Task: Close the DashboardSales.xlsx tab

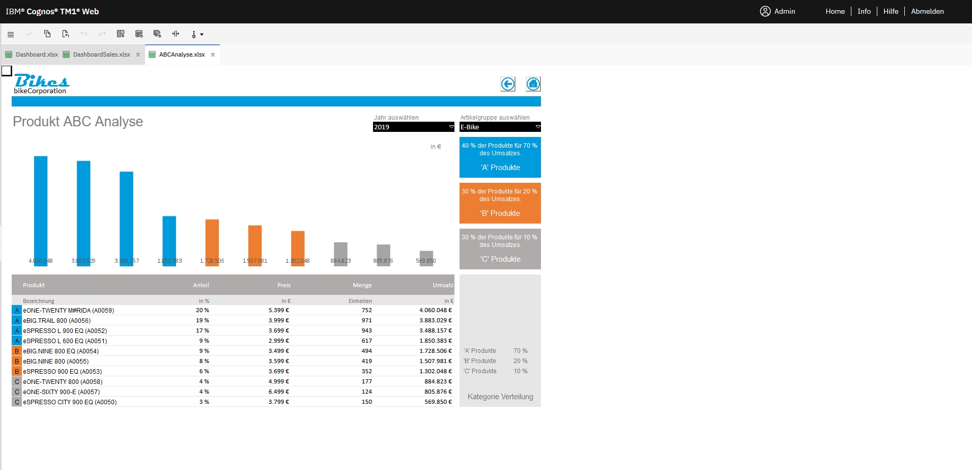Action: coord(138,55)
